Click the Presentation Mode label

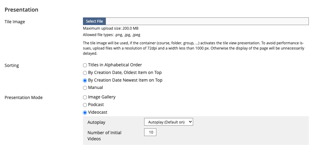(24, 98)
